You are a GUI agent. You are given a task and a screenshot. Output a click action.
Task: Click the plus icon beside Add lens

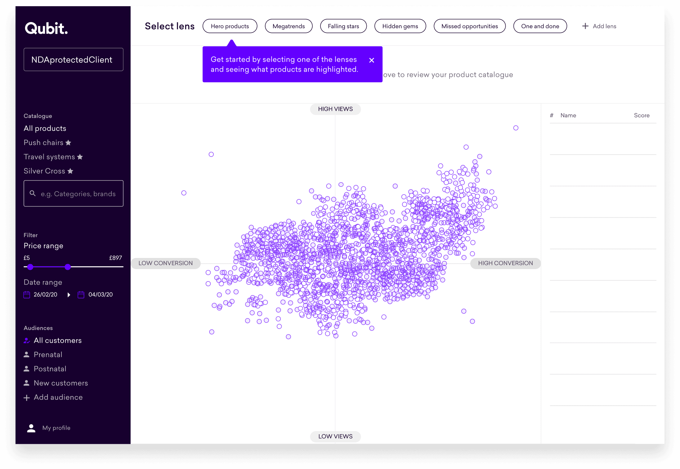pos(585,26)
